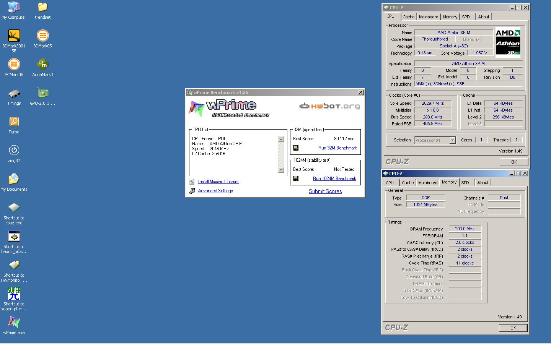The image size is (551, 344).
Task: Click the Install Missing Libraries icon
Action: [192, 182]
